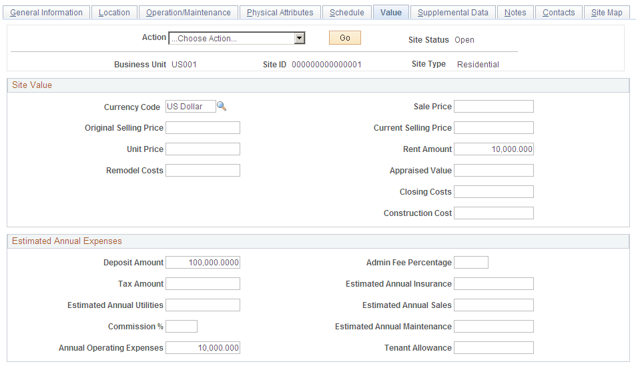Click the Closing Costs field
The height and width of the screenshot is (366, 636).
click(494, 192)
